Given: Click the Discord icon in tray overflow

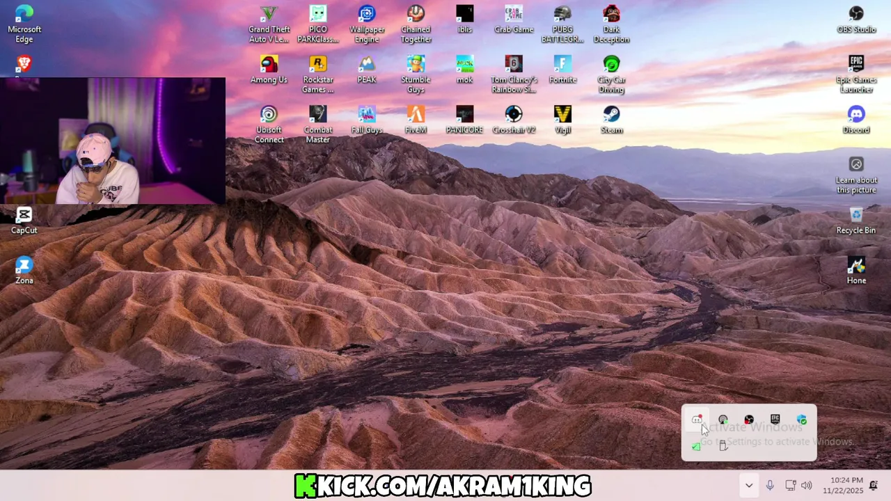Looking at the screenshot, I should pyautogui.click(x=697, y=420).
